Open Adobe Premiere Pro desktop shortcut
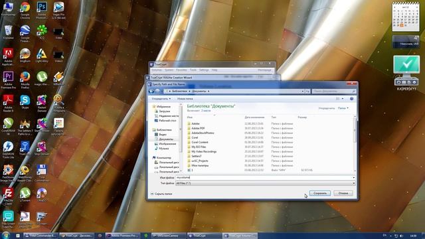This screenshot has height=239, width=425. [x=8, y=80]
